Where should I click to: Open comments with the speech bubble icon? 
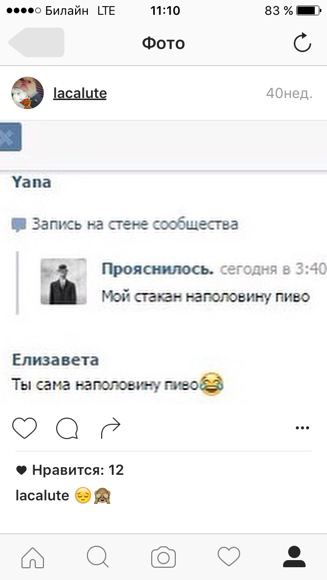(67, 428)
